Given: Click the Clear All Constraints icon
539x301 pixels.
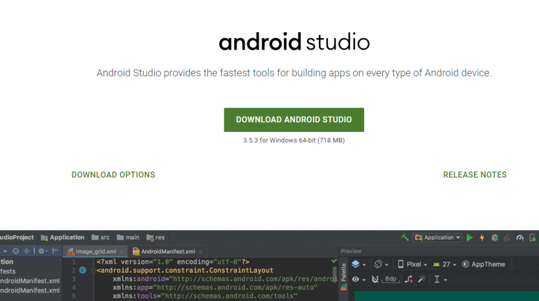Looking at the screenshot, I should tap(408, 279).
